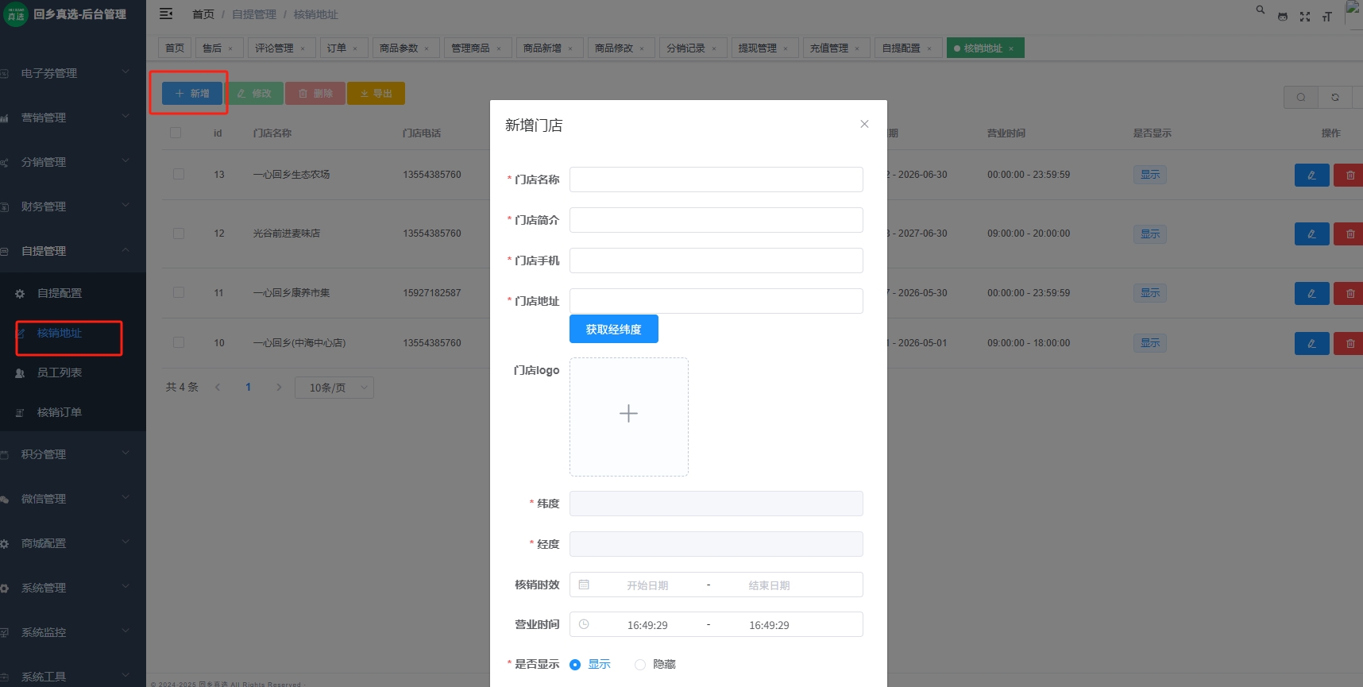Click the 门店名称 input field
Screen dimensions: 1363x687
[x=716, y=179]
